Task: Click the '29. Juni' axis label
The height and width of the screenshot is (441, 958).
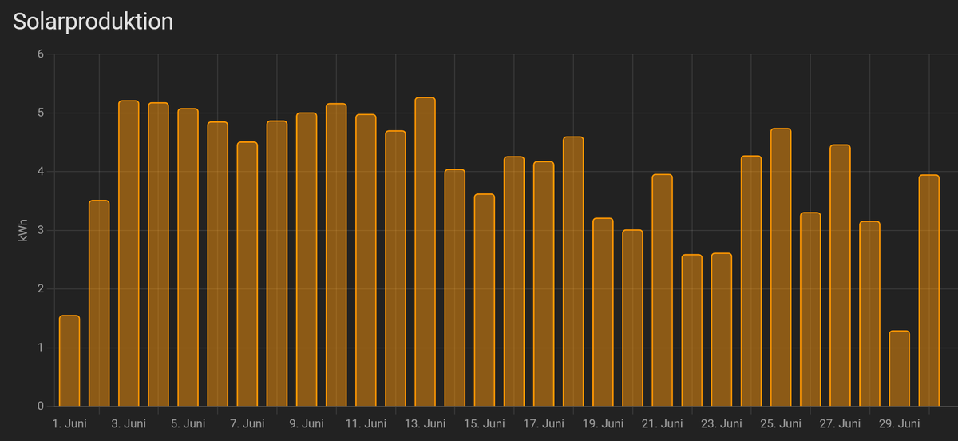Action: (899, 423)
